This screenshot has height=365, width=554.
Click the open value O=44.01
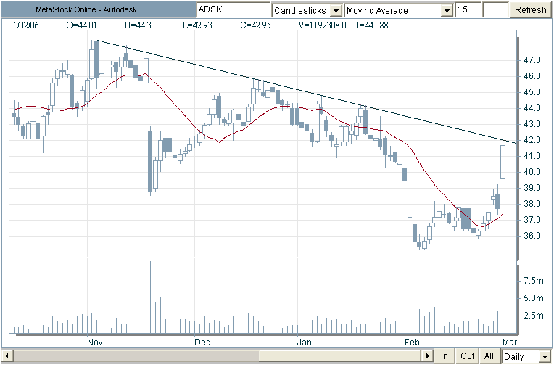point(82,25)
